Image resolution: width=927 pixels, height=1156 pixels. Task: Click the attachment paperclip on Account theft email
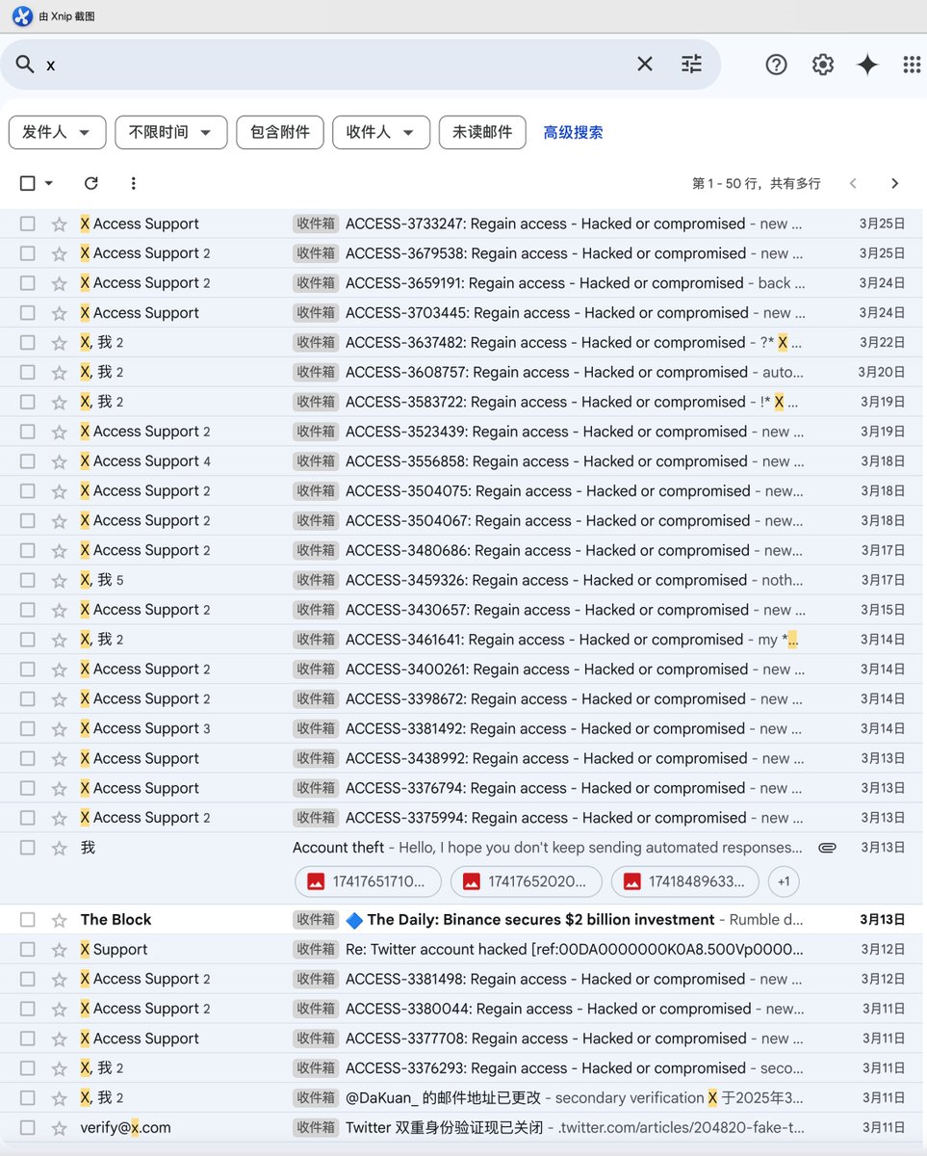[827, 848]
